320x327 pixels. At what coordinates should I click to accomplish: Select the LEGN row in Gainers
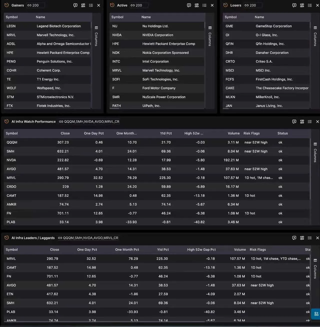(47, 26)
